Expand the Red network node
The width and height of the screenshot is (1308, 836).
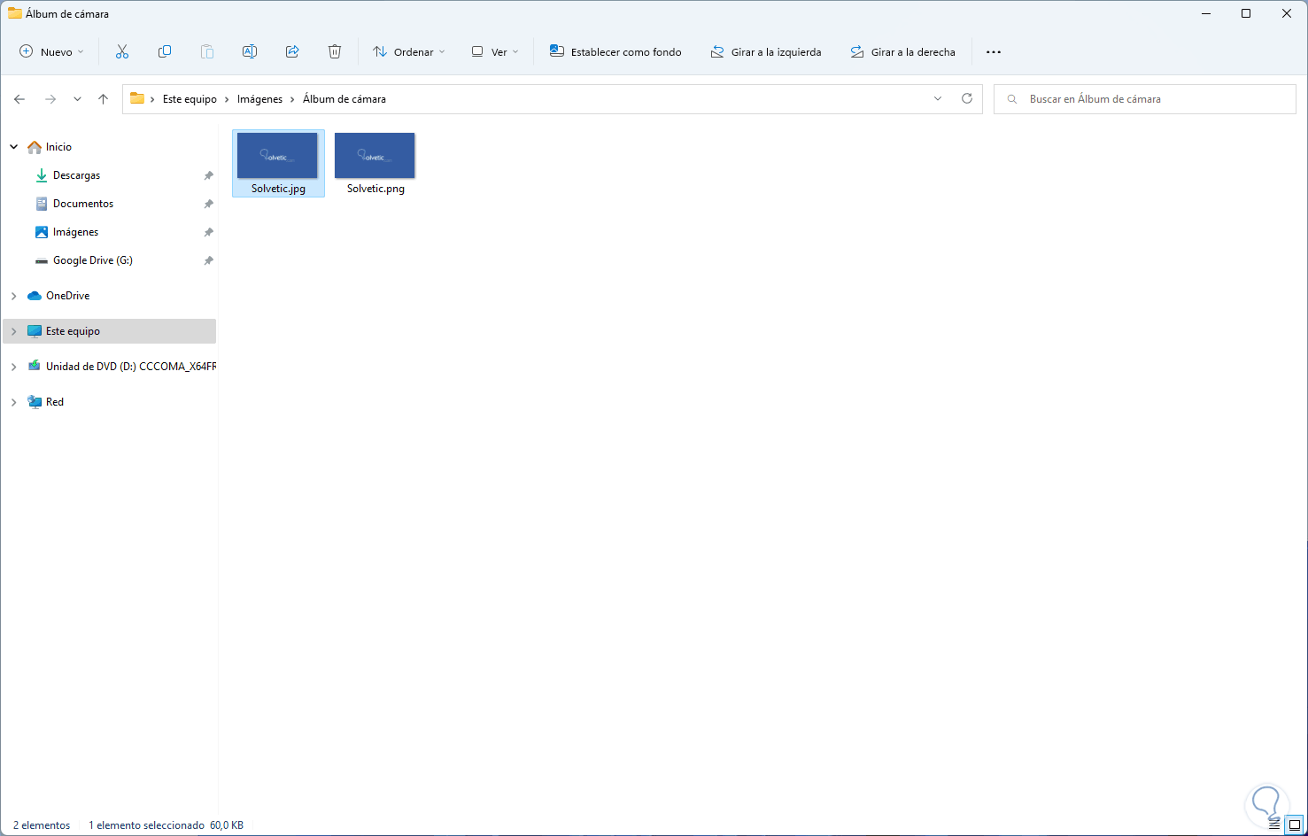13,402
